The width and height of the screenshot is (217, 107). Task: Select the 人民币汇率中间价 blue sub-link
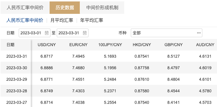(x=25, y=20)
